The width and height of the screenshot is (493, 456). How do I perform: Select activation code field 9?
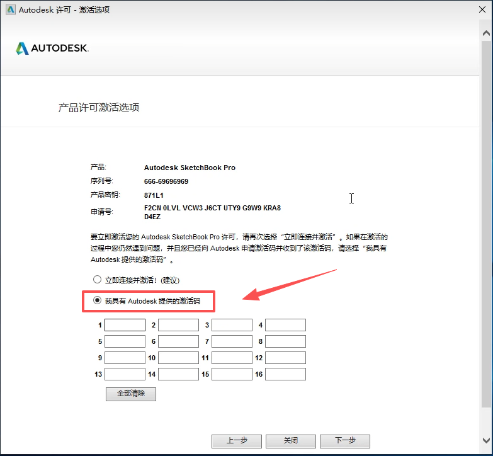tap(125, 358)
